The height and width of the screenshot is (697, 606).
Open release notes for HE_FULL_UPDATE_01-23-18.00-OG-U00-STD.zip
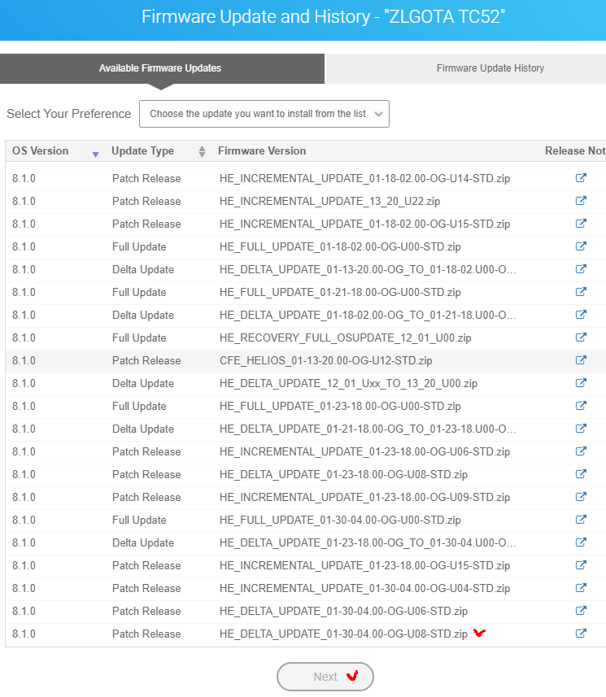pyautogui.click(x=581, y=406)
